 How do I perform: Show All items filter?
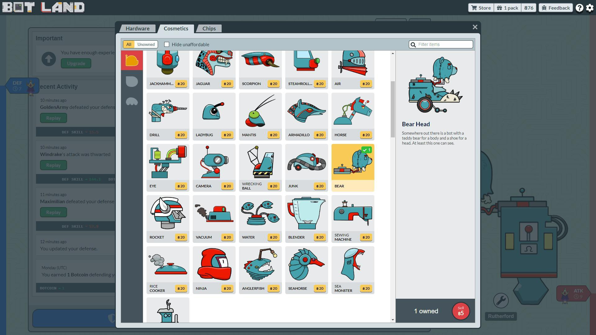point(129,44)
